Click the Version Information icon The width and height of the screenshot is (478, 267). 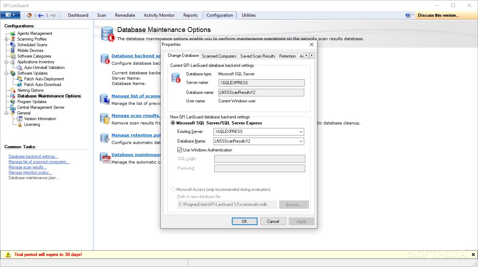click(x=20, y=119)
